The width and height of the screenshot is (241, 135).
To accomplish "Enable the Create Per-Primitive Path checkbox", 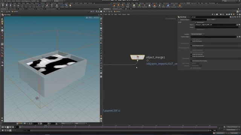I will tap(191, 56).
